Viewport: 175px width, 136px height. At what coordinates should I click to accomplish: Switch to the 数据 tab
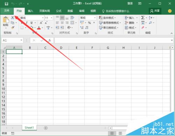[x=70, y=11]
